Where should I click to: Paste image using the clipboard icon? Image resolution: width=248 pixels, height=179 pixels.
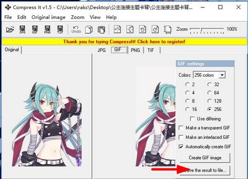[101, 29]
